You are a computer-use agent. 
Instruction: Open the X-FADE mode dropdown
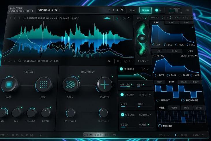click(143, 61)
